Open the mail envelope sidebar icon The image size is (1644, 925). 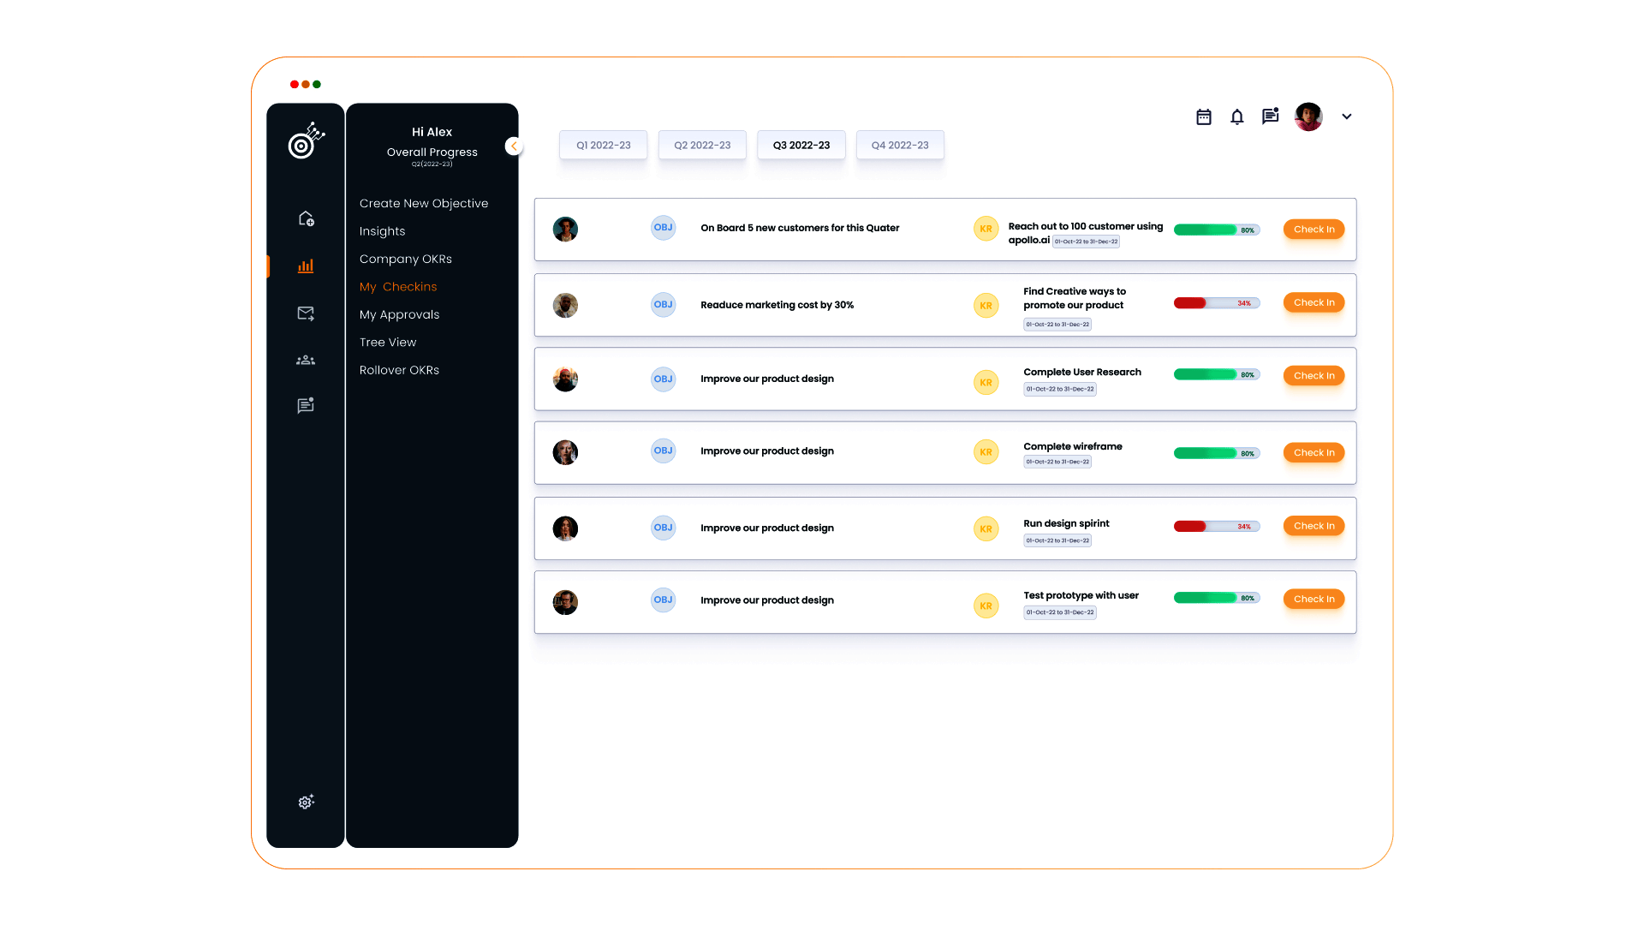pyautogui.click(x=306, y=313)
